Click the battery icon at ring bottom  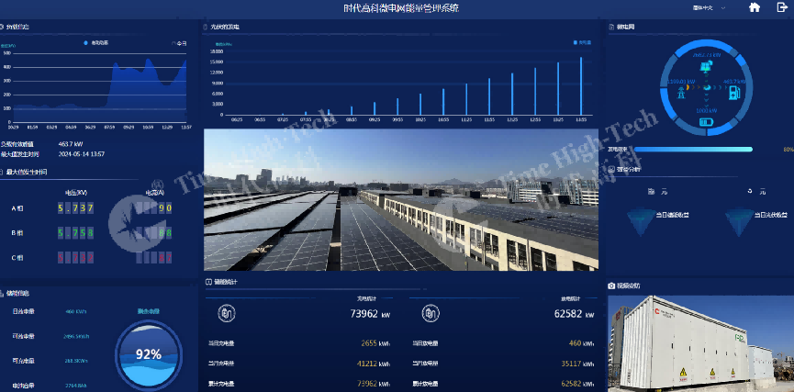(x=706, y=121)
